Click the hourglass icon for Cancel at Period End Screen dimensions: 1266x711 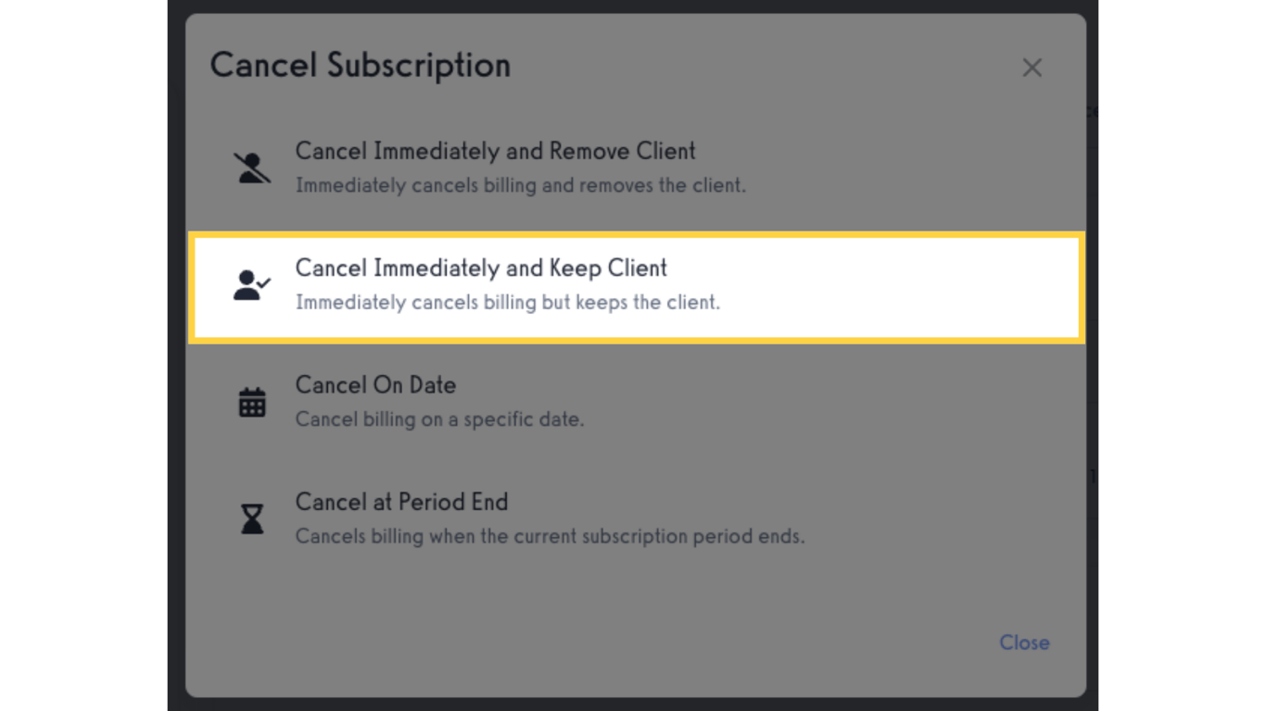pyautogui.click(x=252, y=518)
